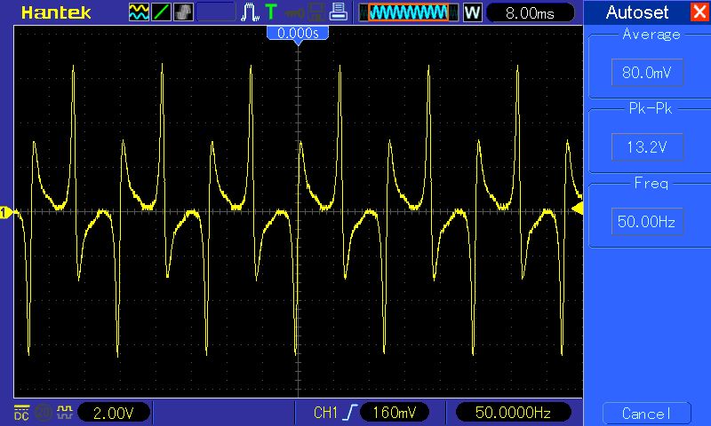The image size is (711, 426).
Task: Click the gray waveform persistence icon
Action: (183, 12)
